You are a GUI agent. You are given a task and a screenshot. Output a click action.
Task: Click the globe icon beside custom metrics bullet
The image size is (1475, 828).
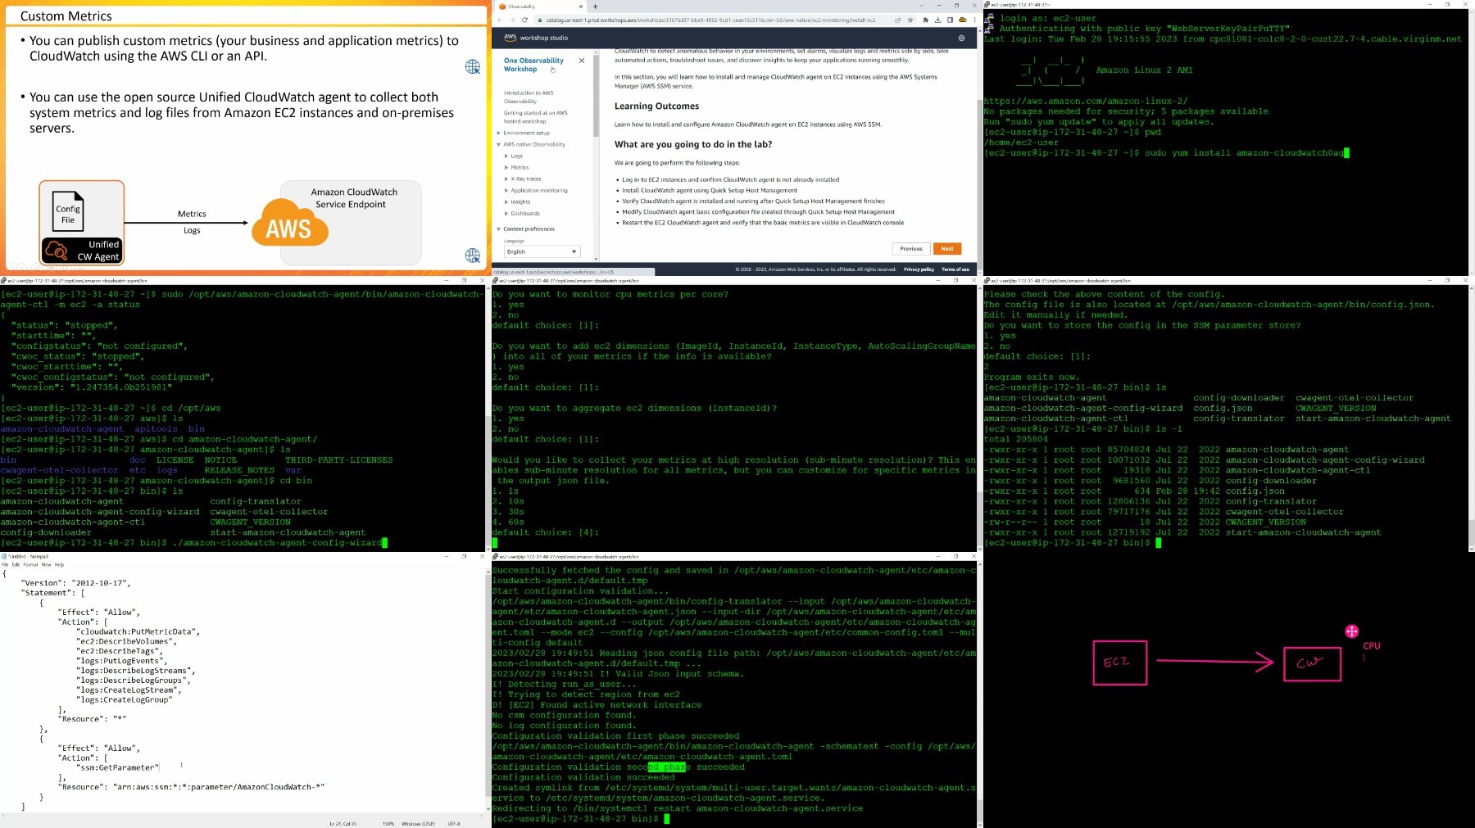pos(473,66)
